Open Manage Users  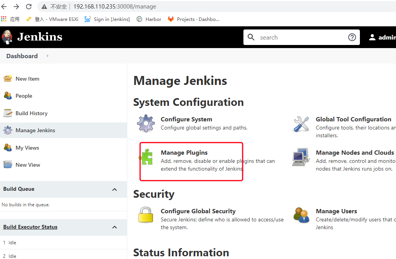click(x=336, y=211)
